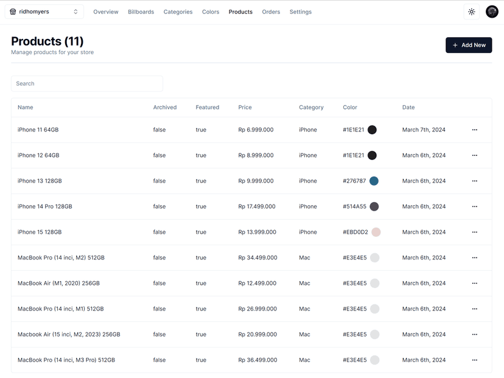The width and height of the screenshot is (504, 378).
Task: Click the price Rp 34.499.000
Action: point(257,257)
